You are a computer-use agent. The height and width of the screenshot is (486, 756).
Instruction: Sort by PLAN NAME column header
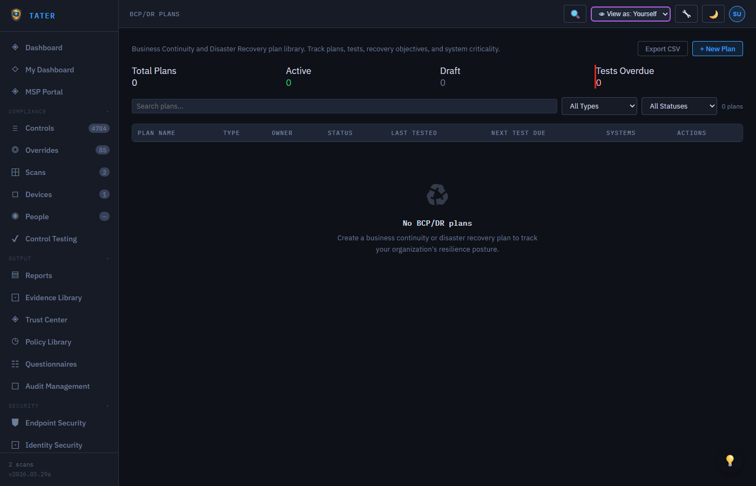tap(157, 133)
